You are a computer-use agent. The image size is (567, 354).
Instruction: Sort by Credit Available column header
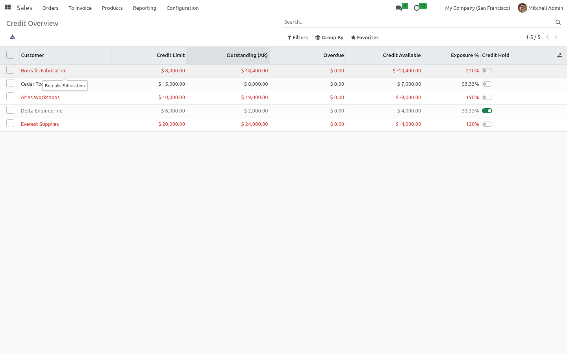[x=384, y=55]
